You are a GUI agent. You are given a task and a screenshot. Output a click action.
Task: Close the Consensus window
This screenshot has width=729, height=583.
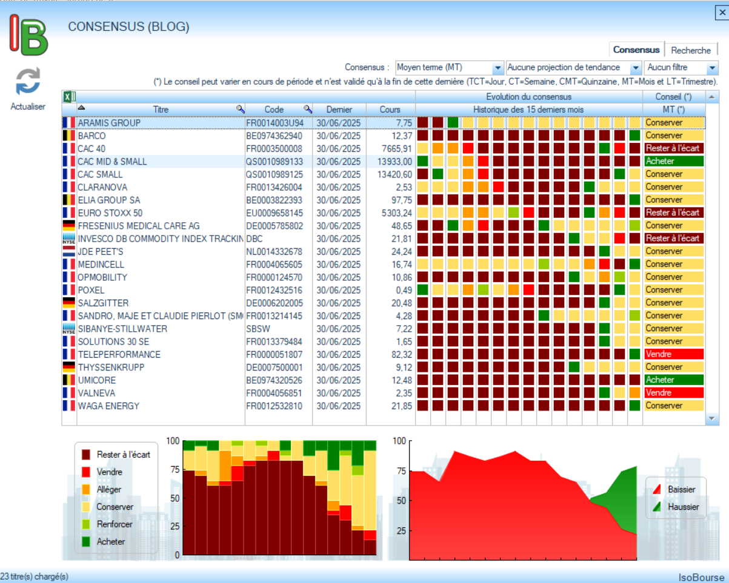pyautogui.click(x=722, y=12)
